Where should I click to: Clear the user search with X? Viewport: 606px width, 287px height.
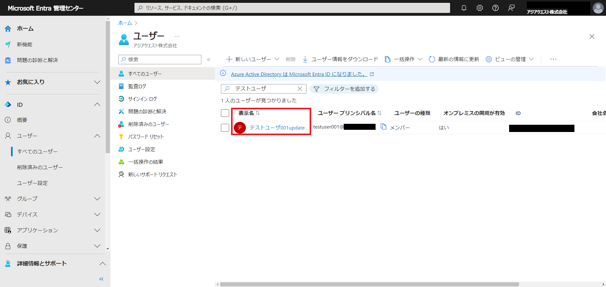(x=300, y=89)
